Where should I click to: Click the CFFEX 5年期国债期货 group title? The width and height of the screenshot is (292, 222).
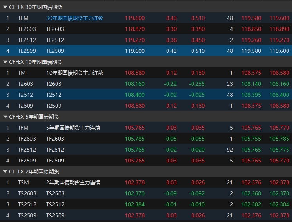pos(34,117)
